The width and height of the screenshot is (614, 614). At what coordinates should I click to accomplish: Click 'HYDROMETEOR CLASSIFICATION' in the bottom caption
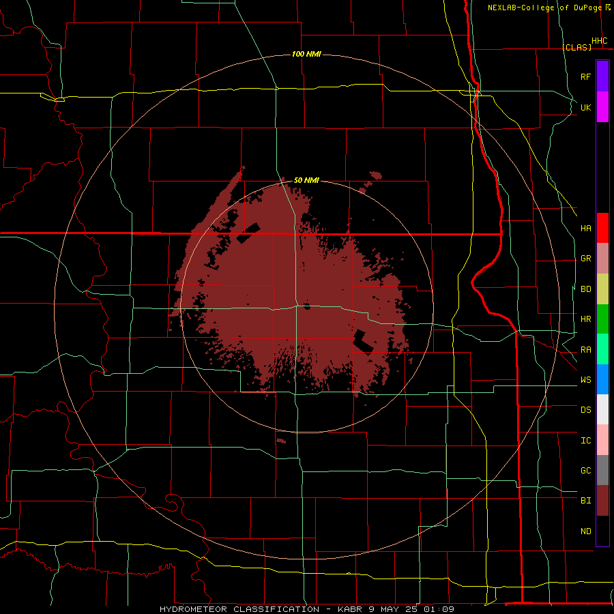(x=239, y=609)
